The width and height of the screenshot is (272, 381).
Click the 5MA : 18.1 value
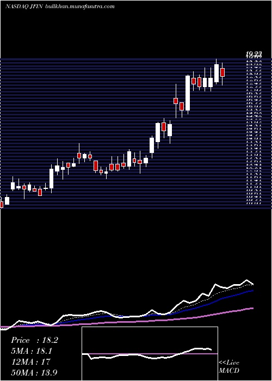pyautogui.click(x=32, y=351)
